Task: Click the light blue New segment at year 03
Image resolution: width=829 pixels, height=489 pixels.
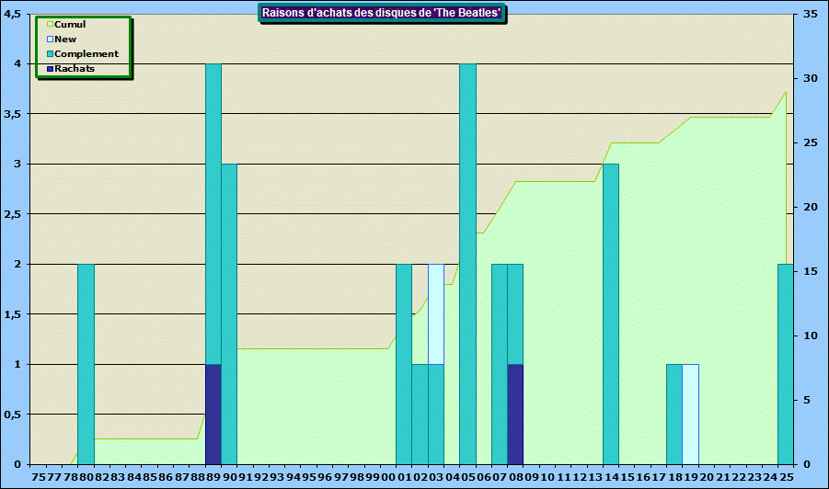Action: coord(436,313)
